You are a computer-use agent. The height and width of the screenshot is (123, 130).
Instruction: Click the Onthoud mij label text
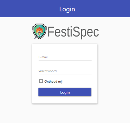53,81
